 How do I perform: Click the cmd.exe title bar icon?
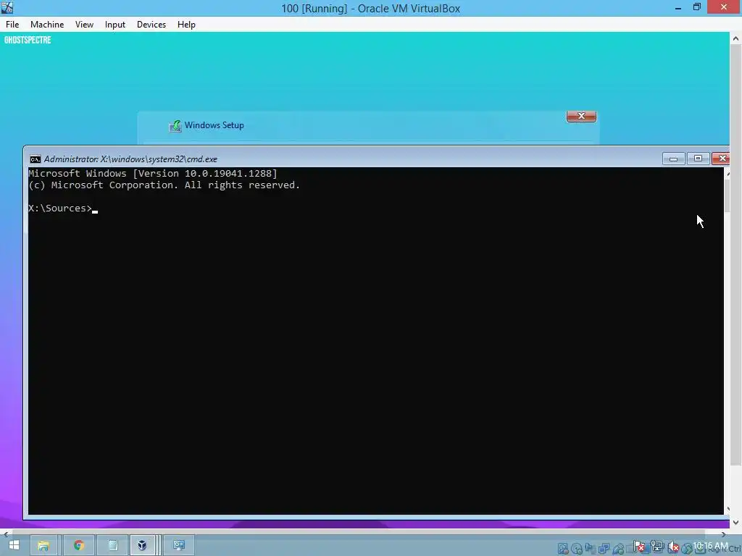pos(35,159)
